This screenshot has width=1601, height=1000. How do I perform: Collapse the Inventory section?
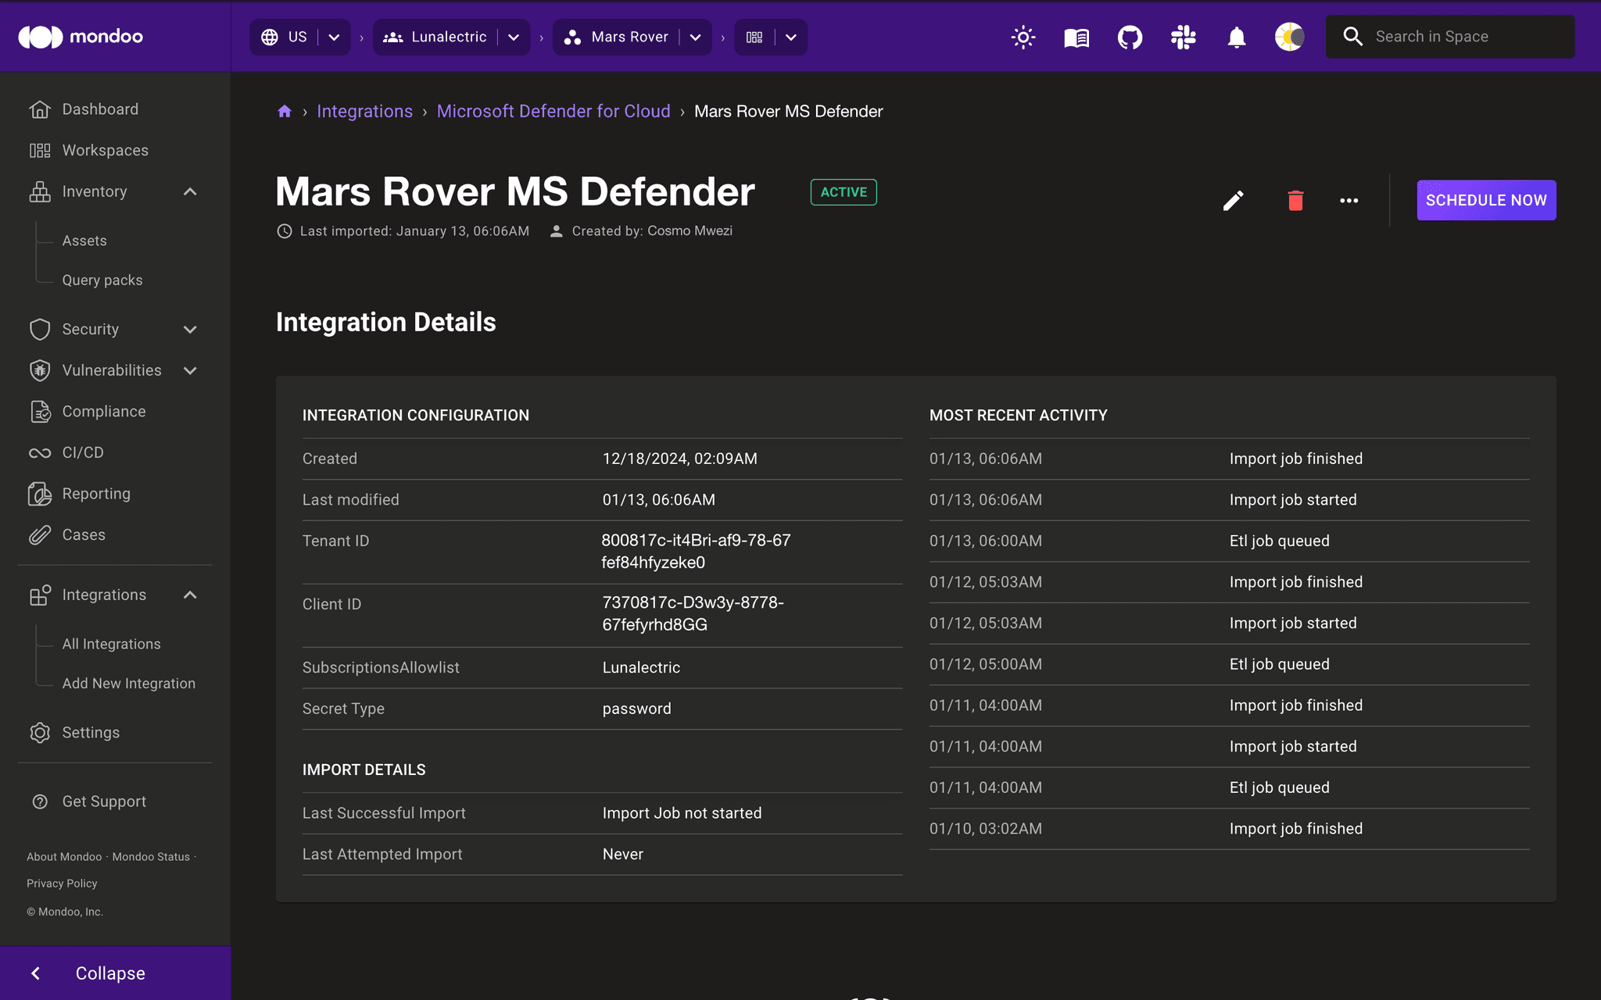click(190, 191)
